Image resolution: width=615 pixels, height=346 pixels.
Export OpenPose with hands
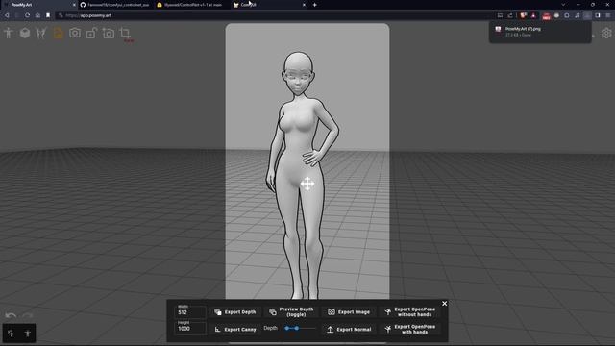[410, 329]
